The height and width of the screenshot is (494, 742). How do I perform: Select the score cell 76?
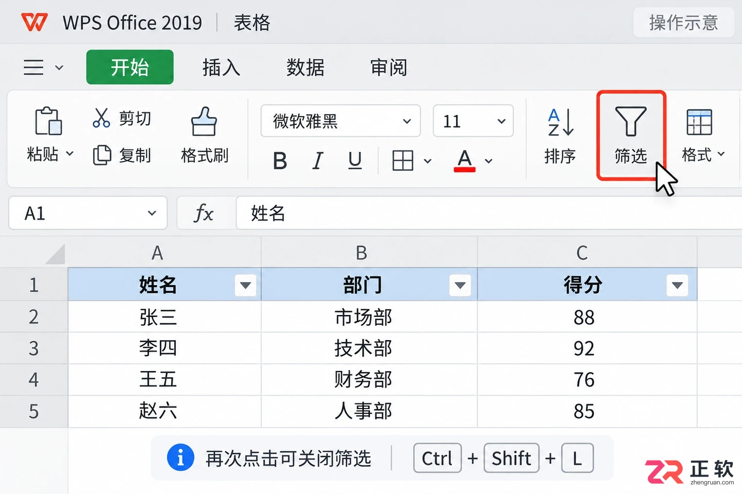(587, 380)
